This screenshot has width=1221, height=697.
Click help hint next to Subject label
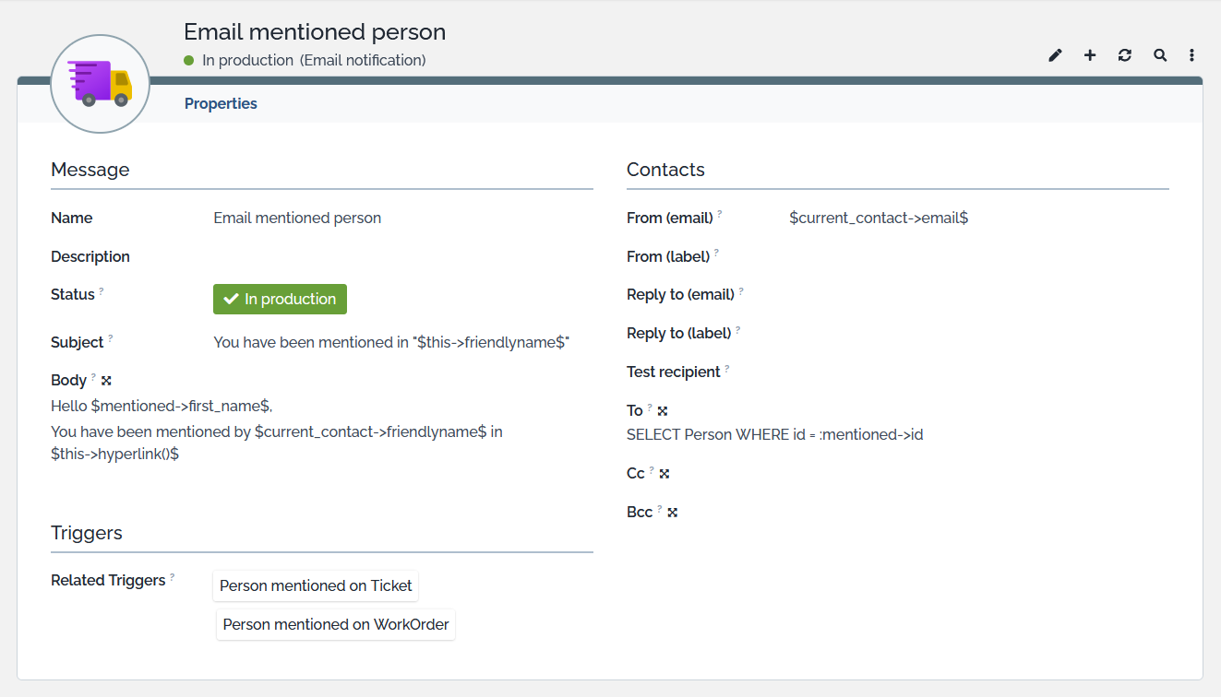[x=111, y=338]
